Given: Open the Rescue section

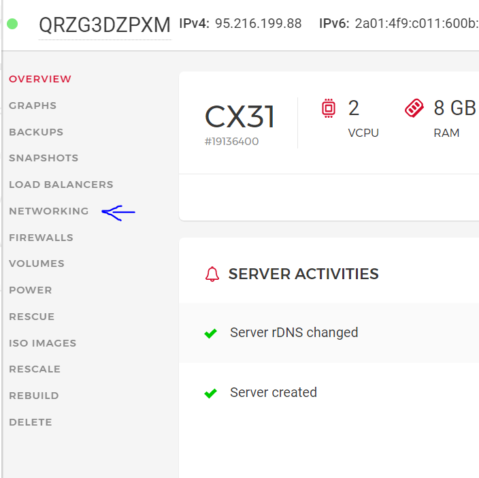Looking at the screenshot, I should click(x=32, y=317).
